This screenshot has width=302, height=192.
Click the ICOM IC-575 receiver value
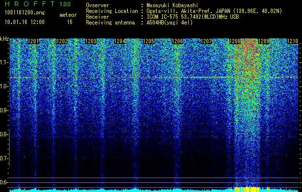click(193, 17)
